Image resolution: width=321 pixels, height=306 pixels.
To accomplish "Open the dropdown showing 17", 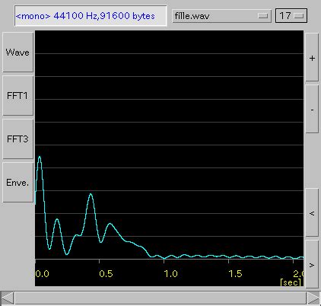I will point(291,16).
